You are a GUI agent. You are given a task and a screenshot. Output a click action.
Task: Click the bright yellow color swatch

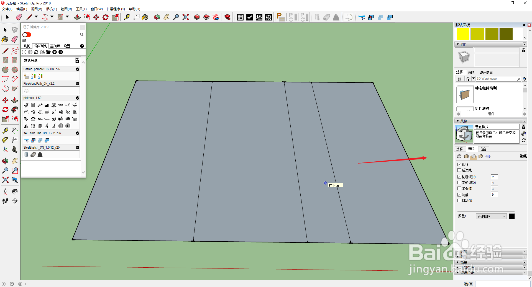[463, 34]
